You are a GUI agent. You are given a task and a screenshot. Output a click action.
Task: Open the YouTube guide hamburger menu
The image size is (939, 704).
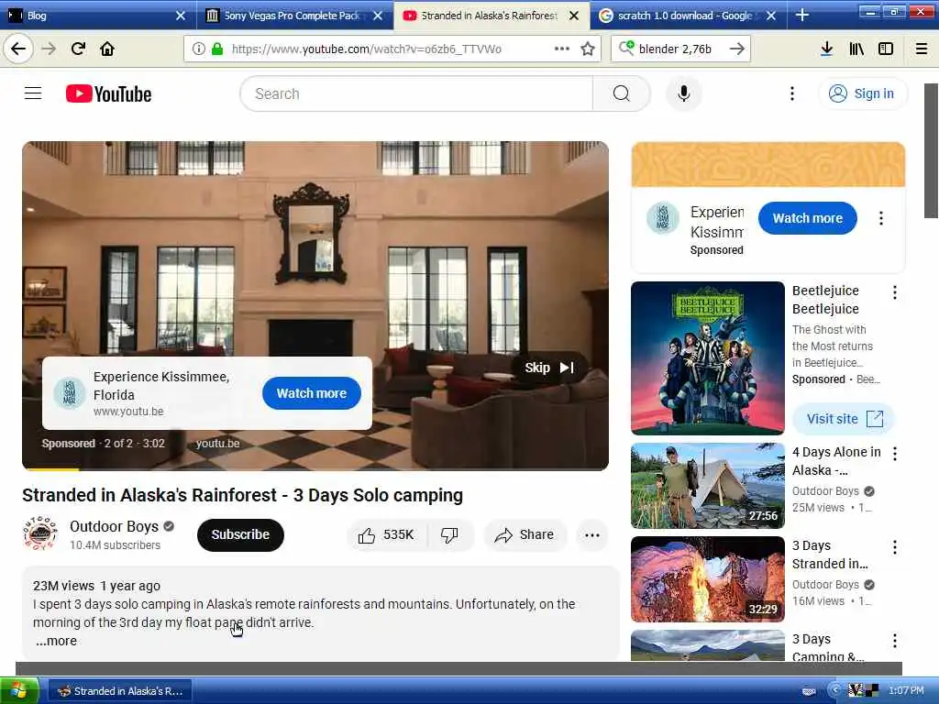click(33, 93)
